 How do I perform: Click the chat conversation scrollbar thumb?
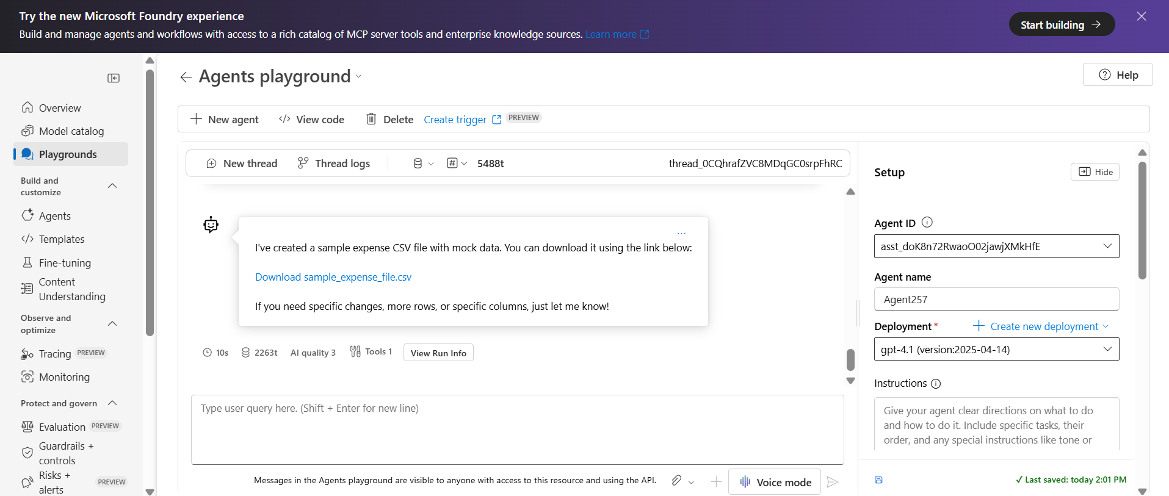tap(850, 360)
